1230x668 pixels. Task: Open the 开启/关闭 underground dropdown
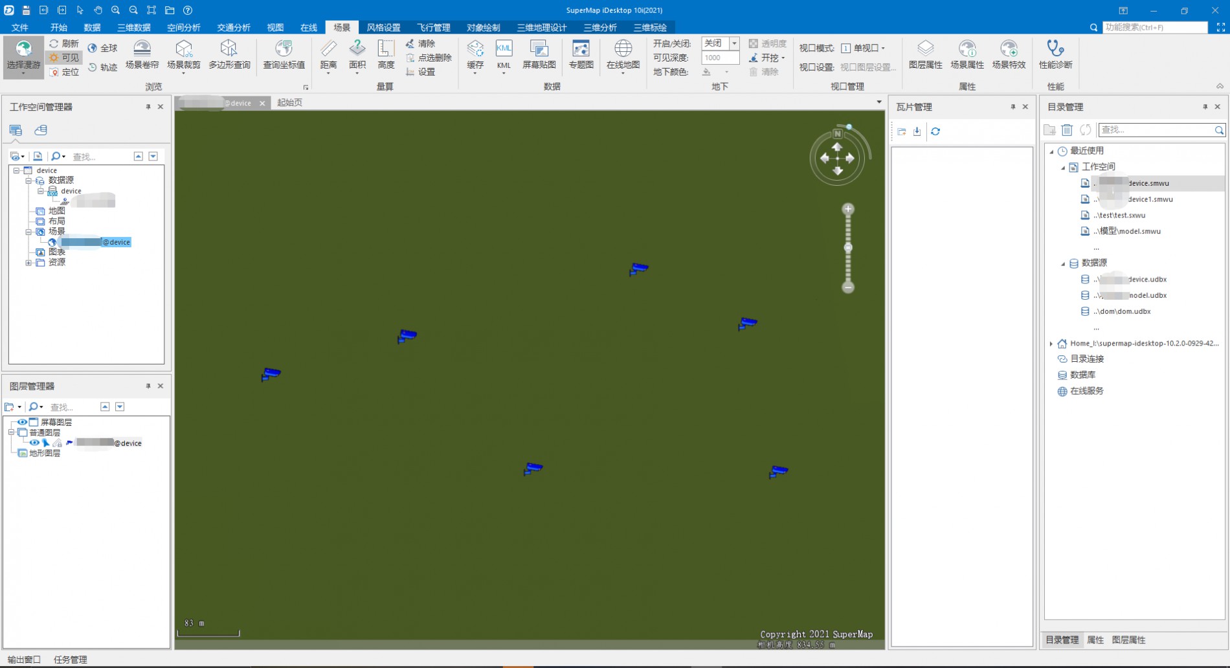coord(734,43)
